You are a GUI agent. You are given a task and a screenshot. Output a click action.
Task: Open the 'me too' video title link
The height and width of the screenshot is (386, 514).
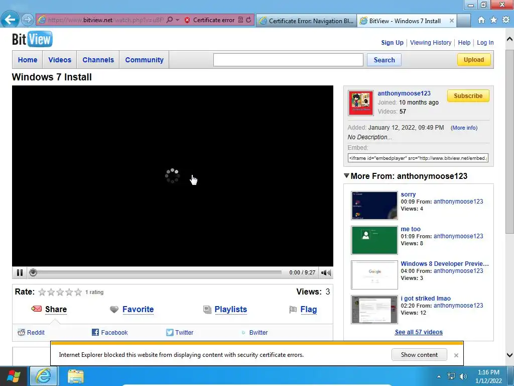point(411,229)
